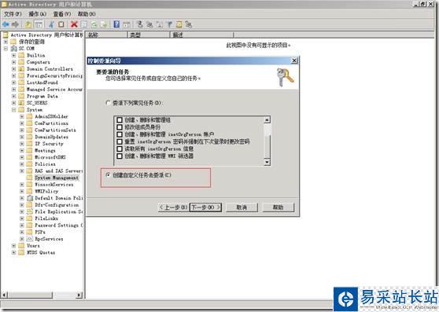Click the Cut scissors icon
This screenshot has height=312, width=439.
pyautogui.click(x=51, y=24)
